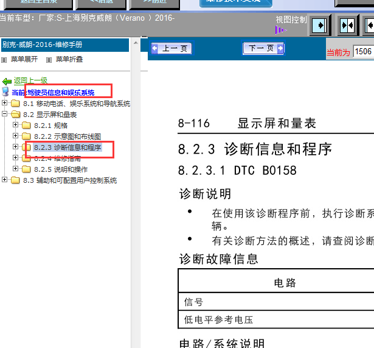Expand the 8.1 移动电话 tree node
The height and width of the screenshot is (348, 374).
coord(4,103)
